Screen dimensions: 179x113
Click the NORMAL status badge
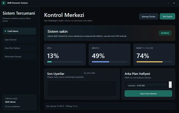tap(165, 33)
